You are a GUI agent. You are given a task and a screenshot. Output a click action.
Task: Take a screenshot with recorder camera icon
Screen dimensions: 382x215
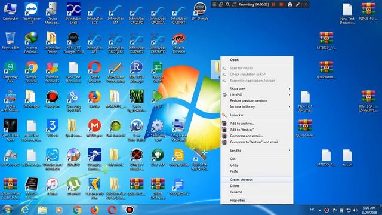[x=290, y=4]
